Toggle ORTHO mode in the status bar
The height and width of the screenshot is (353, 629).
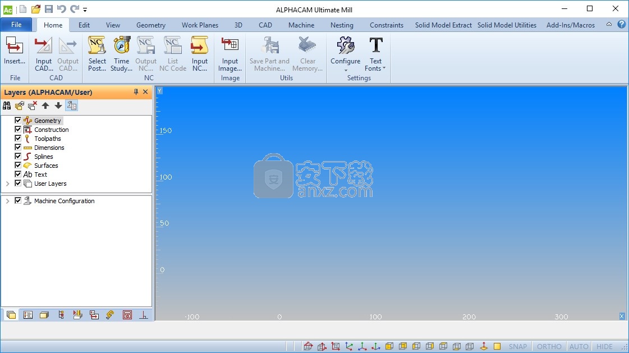pos(549,347)
